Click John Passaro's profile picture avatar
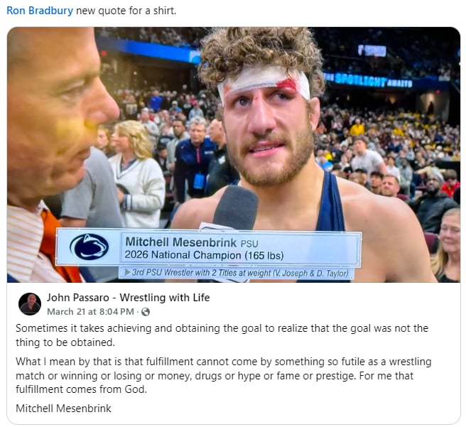Screen dimensions: 466x427 (x=30, y=304)
